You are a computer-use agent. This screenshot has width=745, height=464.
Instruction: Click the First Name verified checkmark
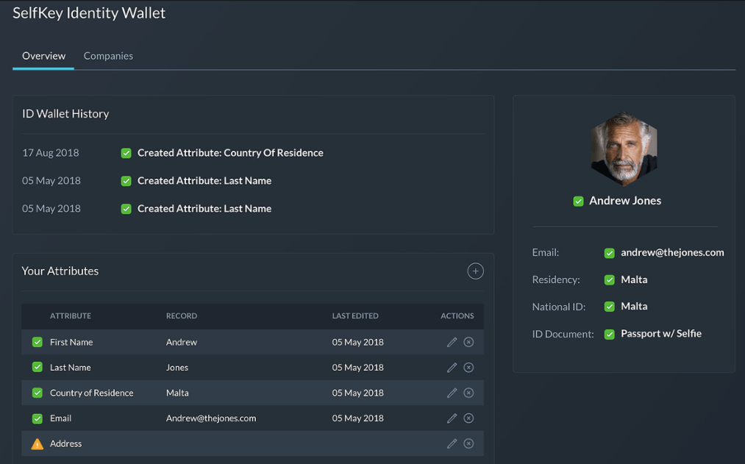37,342
